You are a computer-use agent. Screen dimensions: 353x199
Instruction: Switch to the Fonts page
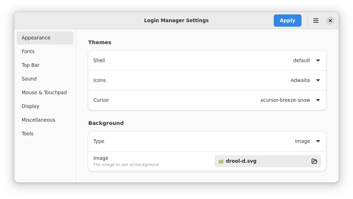(x=45, y=52)
